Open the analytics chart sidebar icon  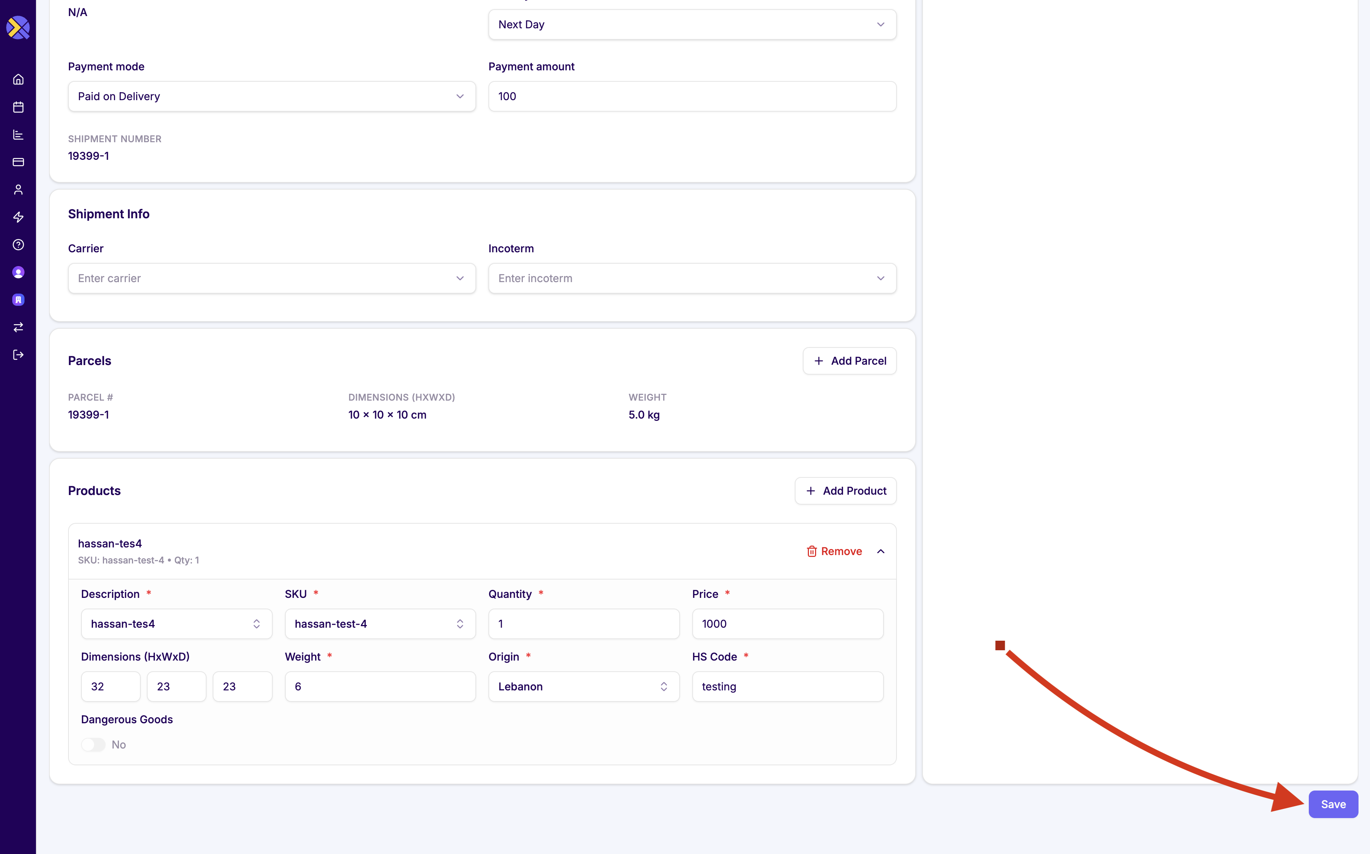point(18,135)
